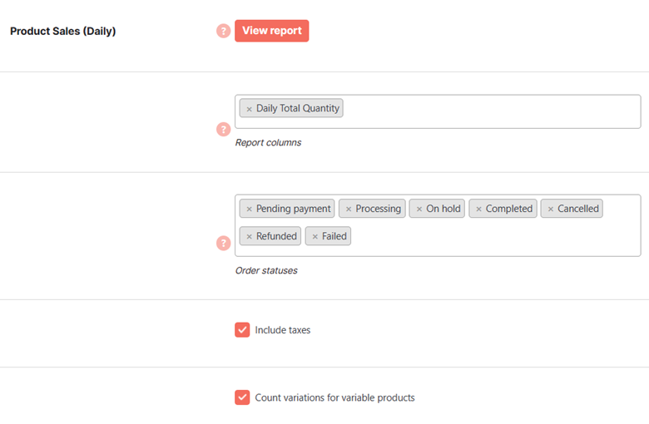Viewport: 649px width, 424px height.
Task: Click help icon for Order statuses
Action: [x=224, y=243]
